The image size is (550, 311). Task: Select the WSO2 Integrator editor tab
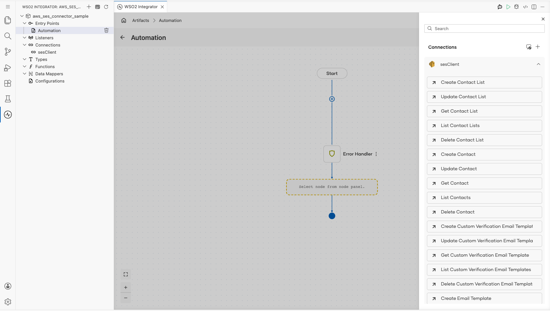tap(141, 7)
